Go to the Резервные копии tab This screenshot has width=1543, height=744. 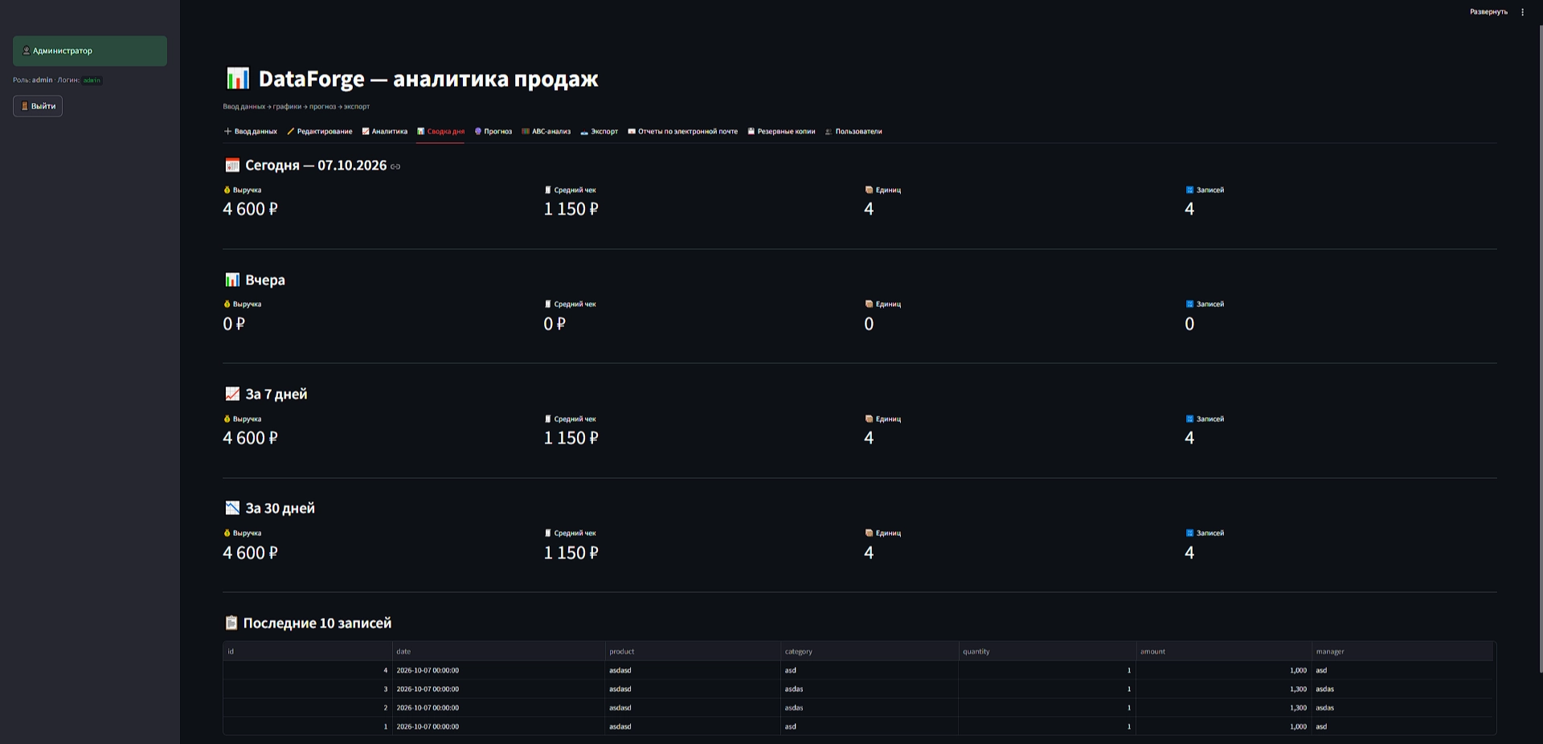tap(781, 132)
